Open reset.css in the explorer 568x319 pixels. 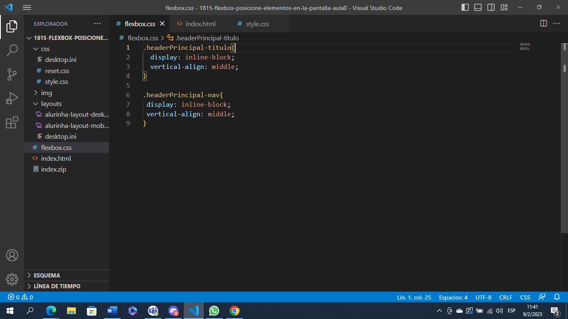(x=67, y=71)
